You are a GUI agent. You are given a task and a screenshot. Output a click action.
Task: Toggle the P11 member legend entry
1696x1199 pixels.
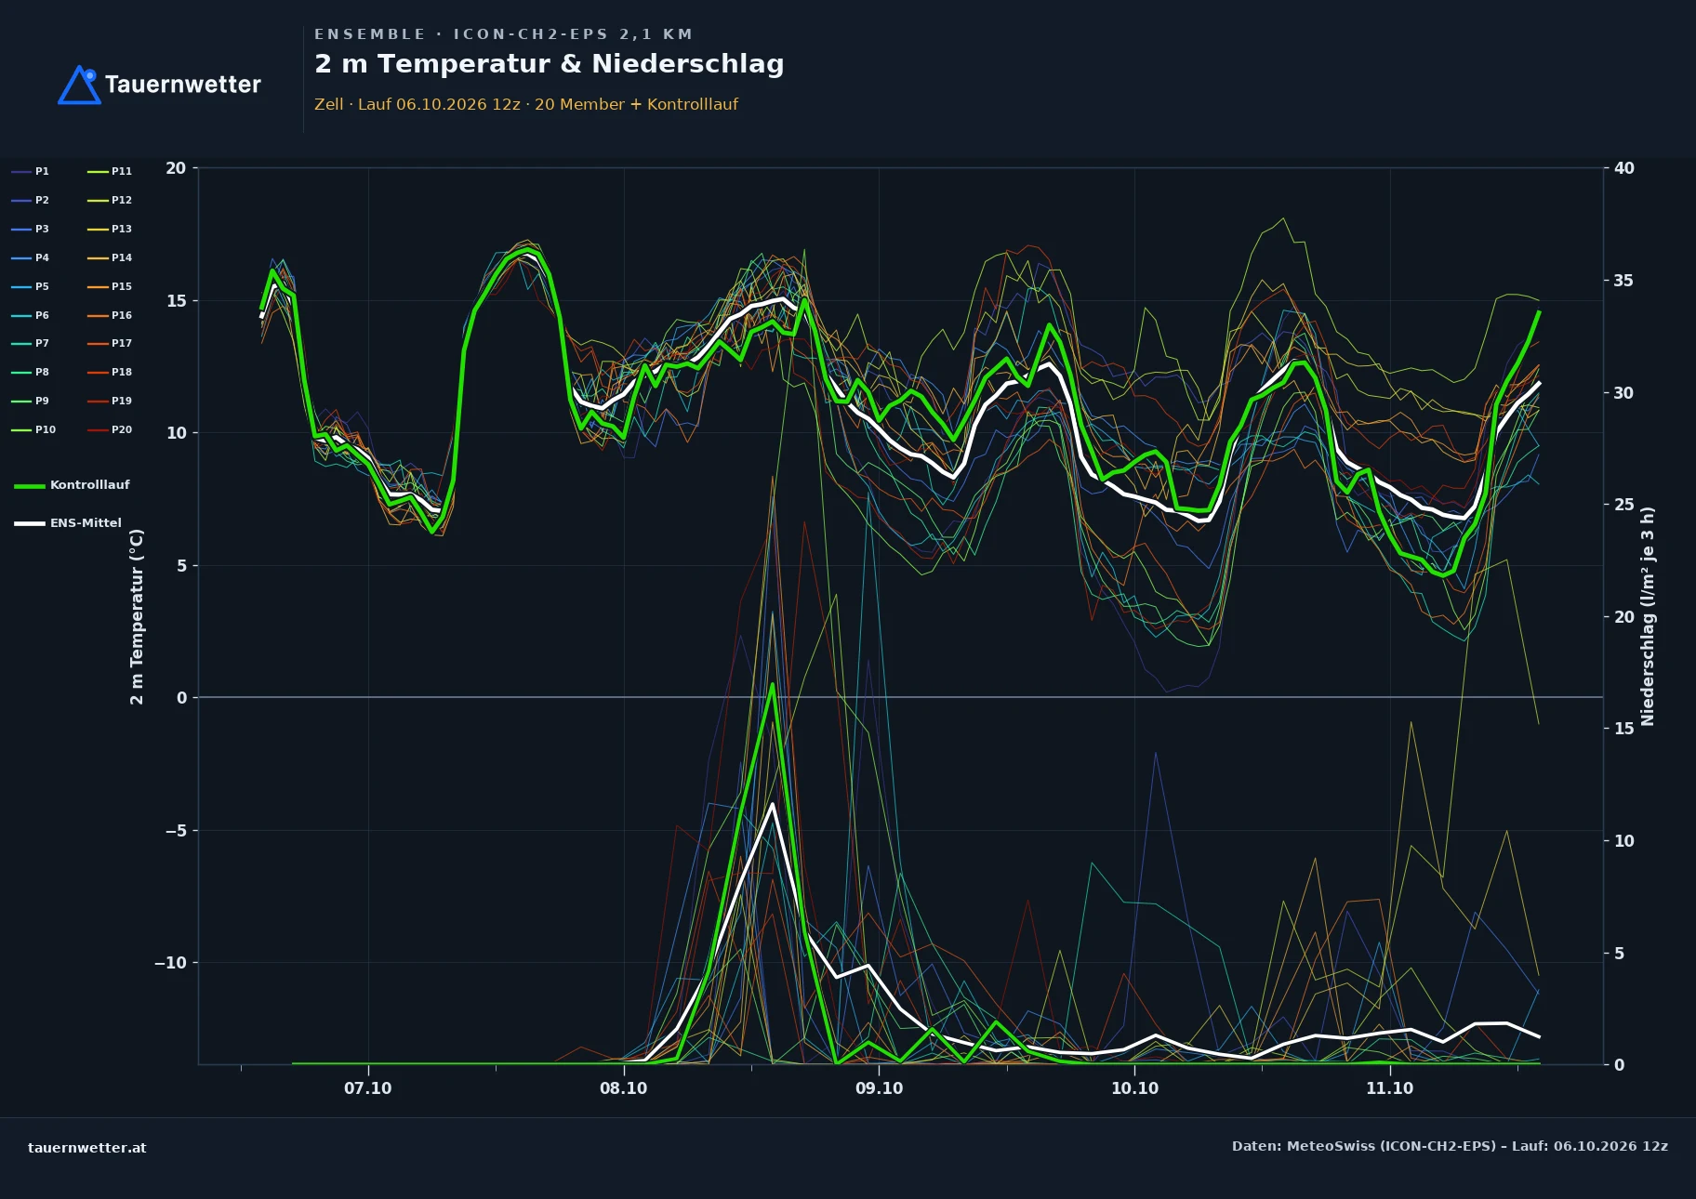click(x=110, y=172)
